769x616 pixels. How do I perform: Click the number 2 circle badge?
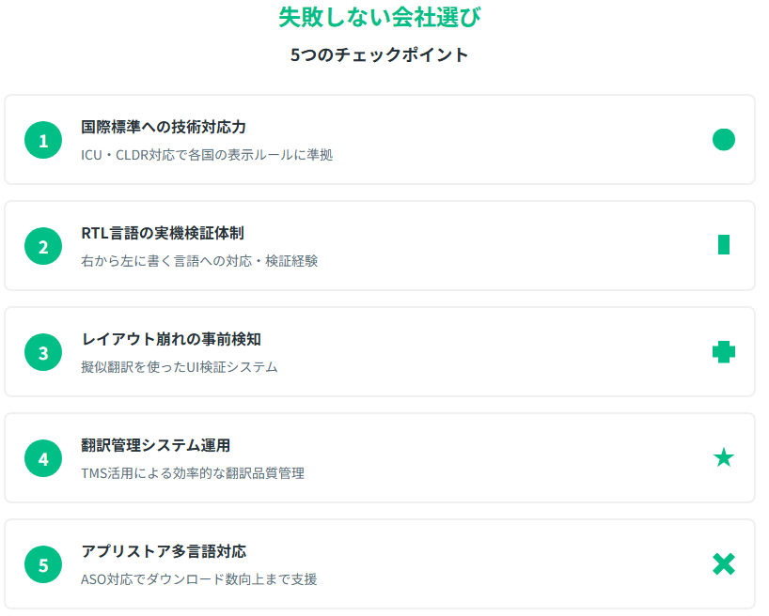43,247
